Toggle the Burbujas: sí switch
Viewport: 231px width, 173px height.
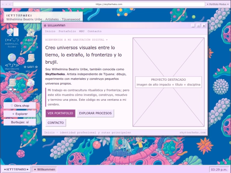coord(20,122)
